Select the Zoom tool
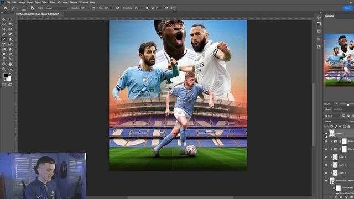Screen dimensions: 354x199 pyautogui.click(x=4, y=69)
